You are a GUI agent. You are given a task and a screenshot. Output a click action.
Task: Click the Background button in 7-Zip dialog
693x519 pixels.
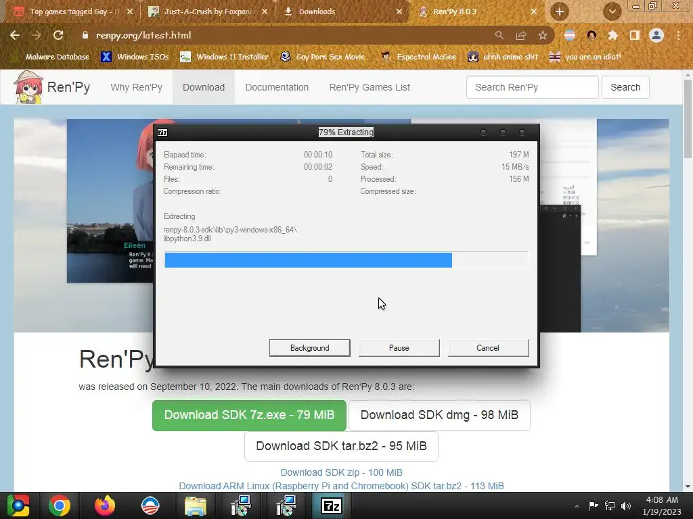point(309,348)
